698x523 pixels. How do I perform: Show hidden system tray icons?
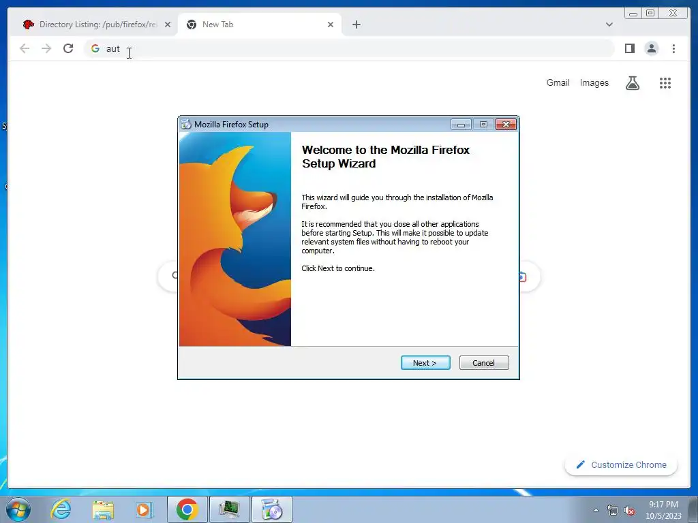tap(596, 510)
